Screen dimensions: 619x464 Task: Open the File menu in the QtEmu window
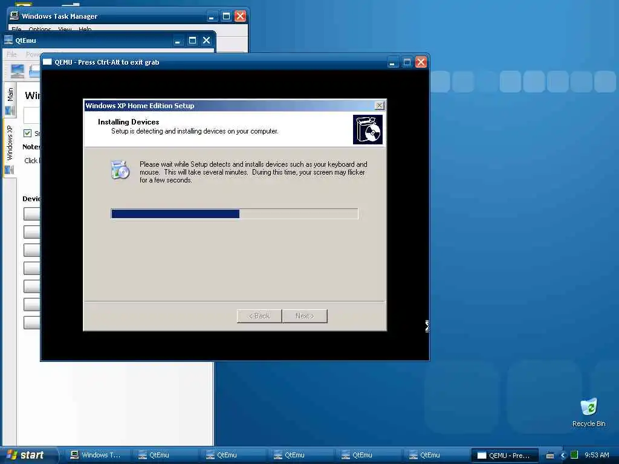coord(11,54)
